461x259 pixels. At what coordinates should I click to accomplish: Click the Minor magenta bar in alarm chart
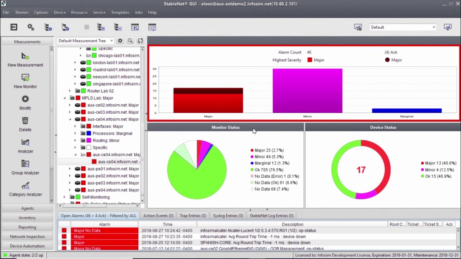click(x=308, y=91)
